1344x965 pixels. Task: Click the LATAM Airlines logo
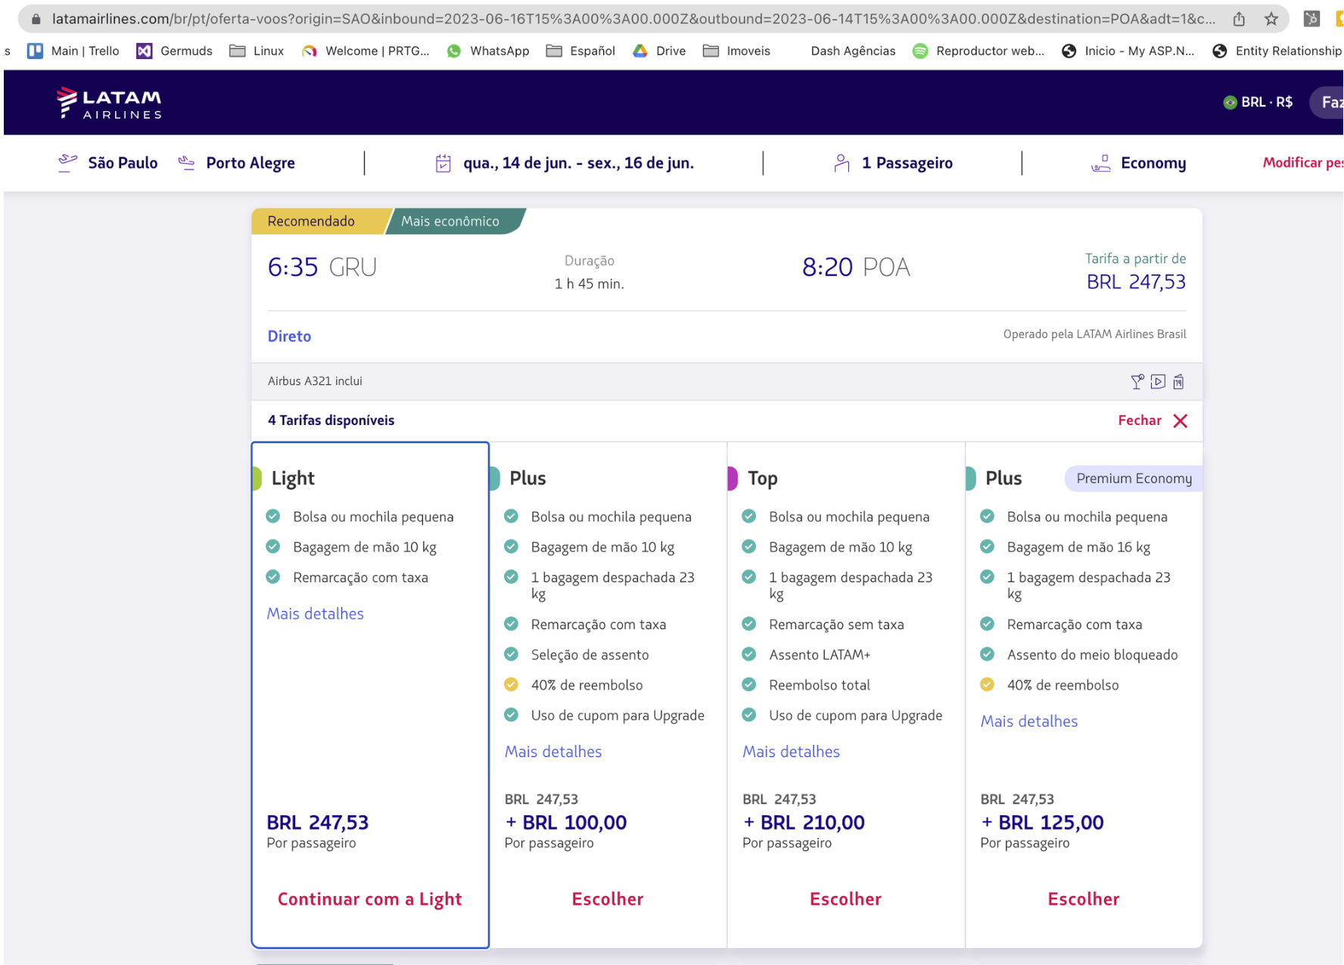pos(109,103)
